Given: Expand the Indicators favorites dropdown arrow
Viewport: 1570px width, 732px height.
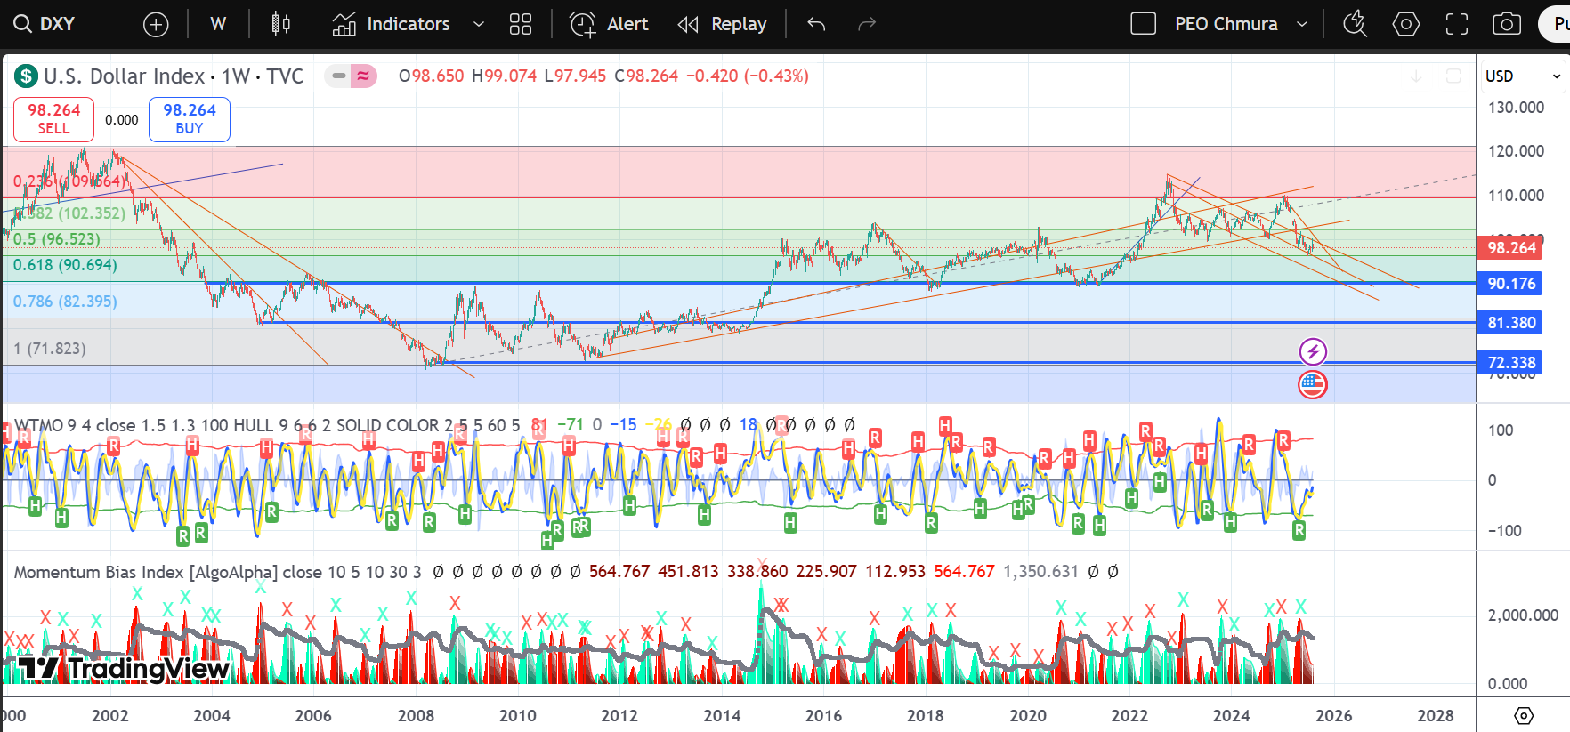Looking at the screenshot, I should pos(479,24).
